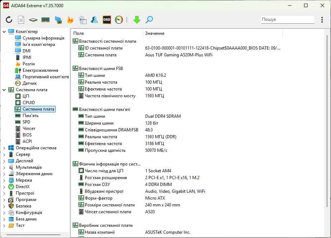Expand the Операційна система node
The image size is (331, 238).
4,148
